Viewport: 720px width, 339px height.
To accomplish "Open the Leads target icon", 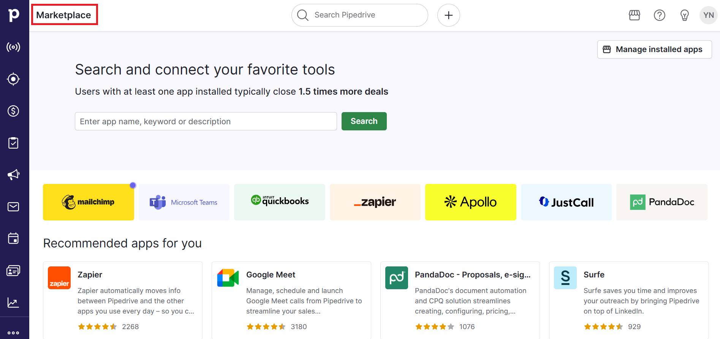I will [x=13, y=79].
